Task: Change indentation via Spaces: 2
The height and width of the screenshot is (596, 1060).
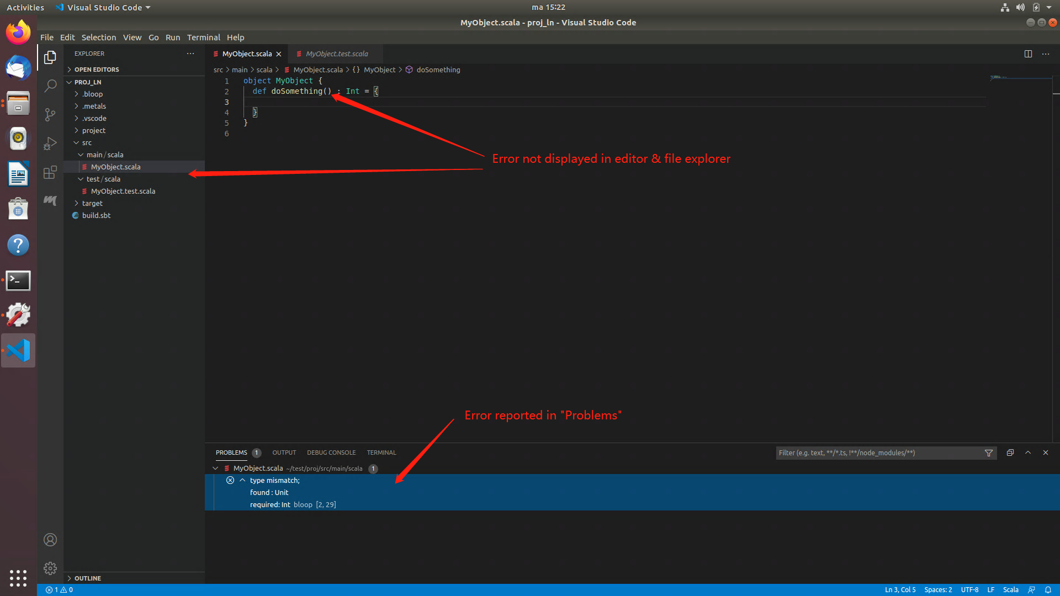Action: [x=938, y=590]
